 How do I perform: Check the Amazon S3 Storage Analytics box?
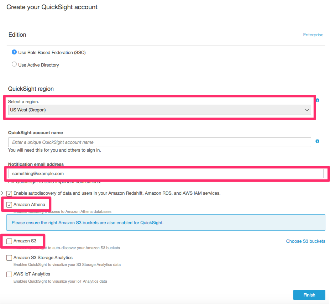(x=9, y=258)
